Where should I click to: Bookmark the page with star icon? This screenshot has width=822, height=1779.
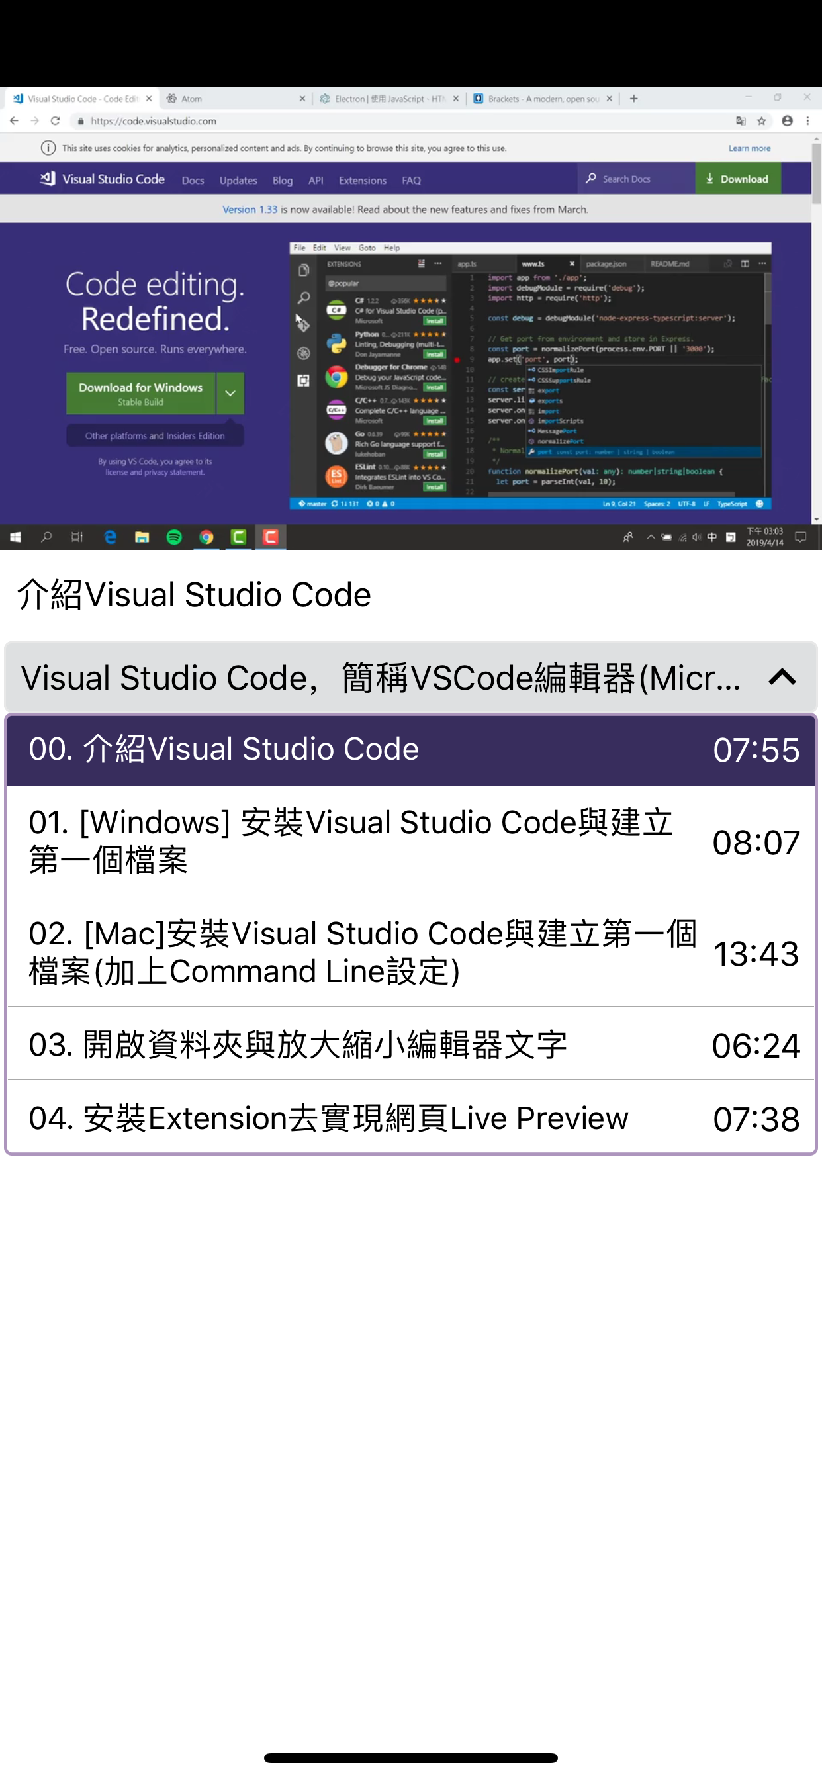762,121
